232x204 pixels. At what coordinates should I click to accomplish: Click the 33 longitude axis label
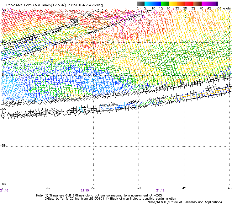[48, 188]
